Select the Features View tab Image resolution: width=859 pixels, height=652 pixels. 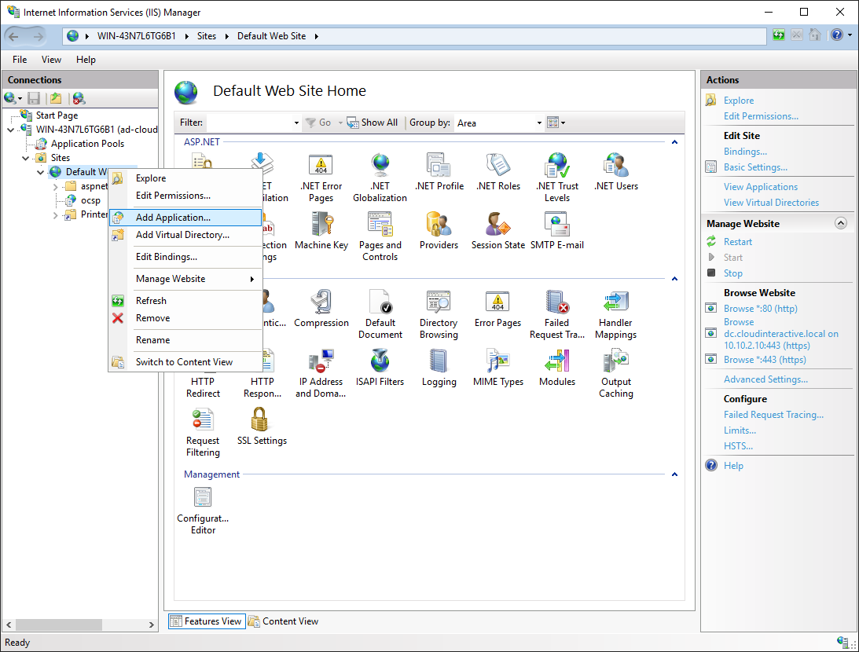coord(207,621)
